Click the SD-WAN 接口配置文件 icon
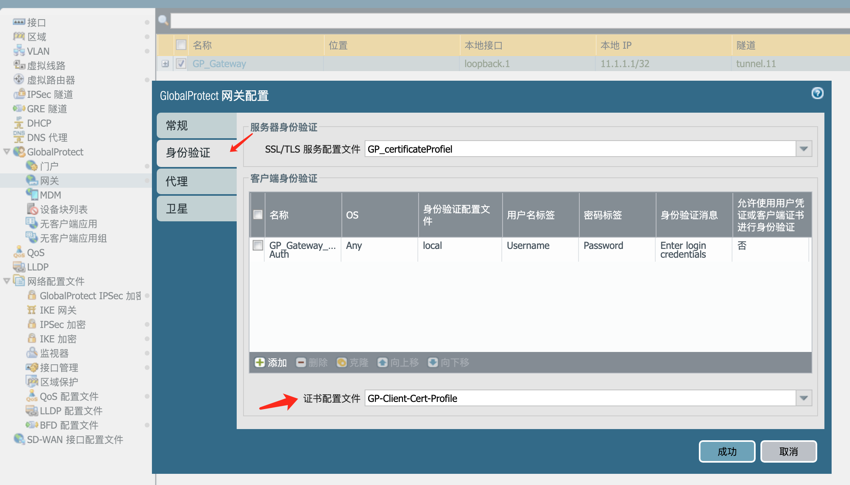The image size is (850, 485). tap(19, 439)
